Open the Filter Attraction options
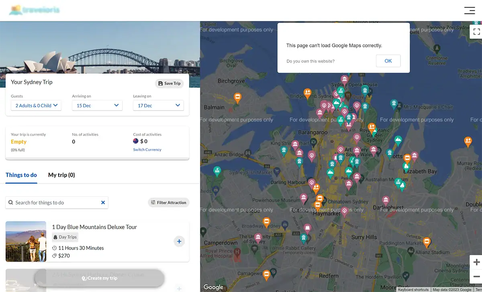Image resolution: width=482 pixels, height=292 pixels. click(168, 203)
